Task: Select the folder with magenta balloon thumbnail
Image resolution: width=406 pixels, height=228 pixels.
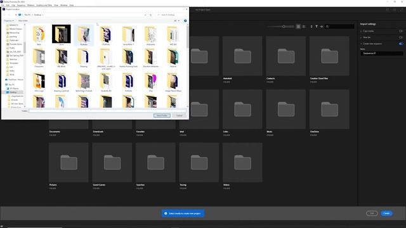Action: [151, 82]
